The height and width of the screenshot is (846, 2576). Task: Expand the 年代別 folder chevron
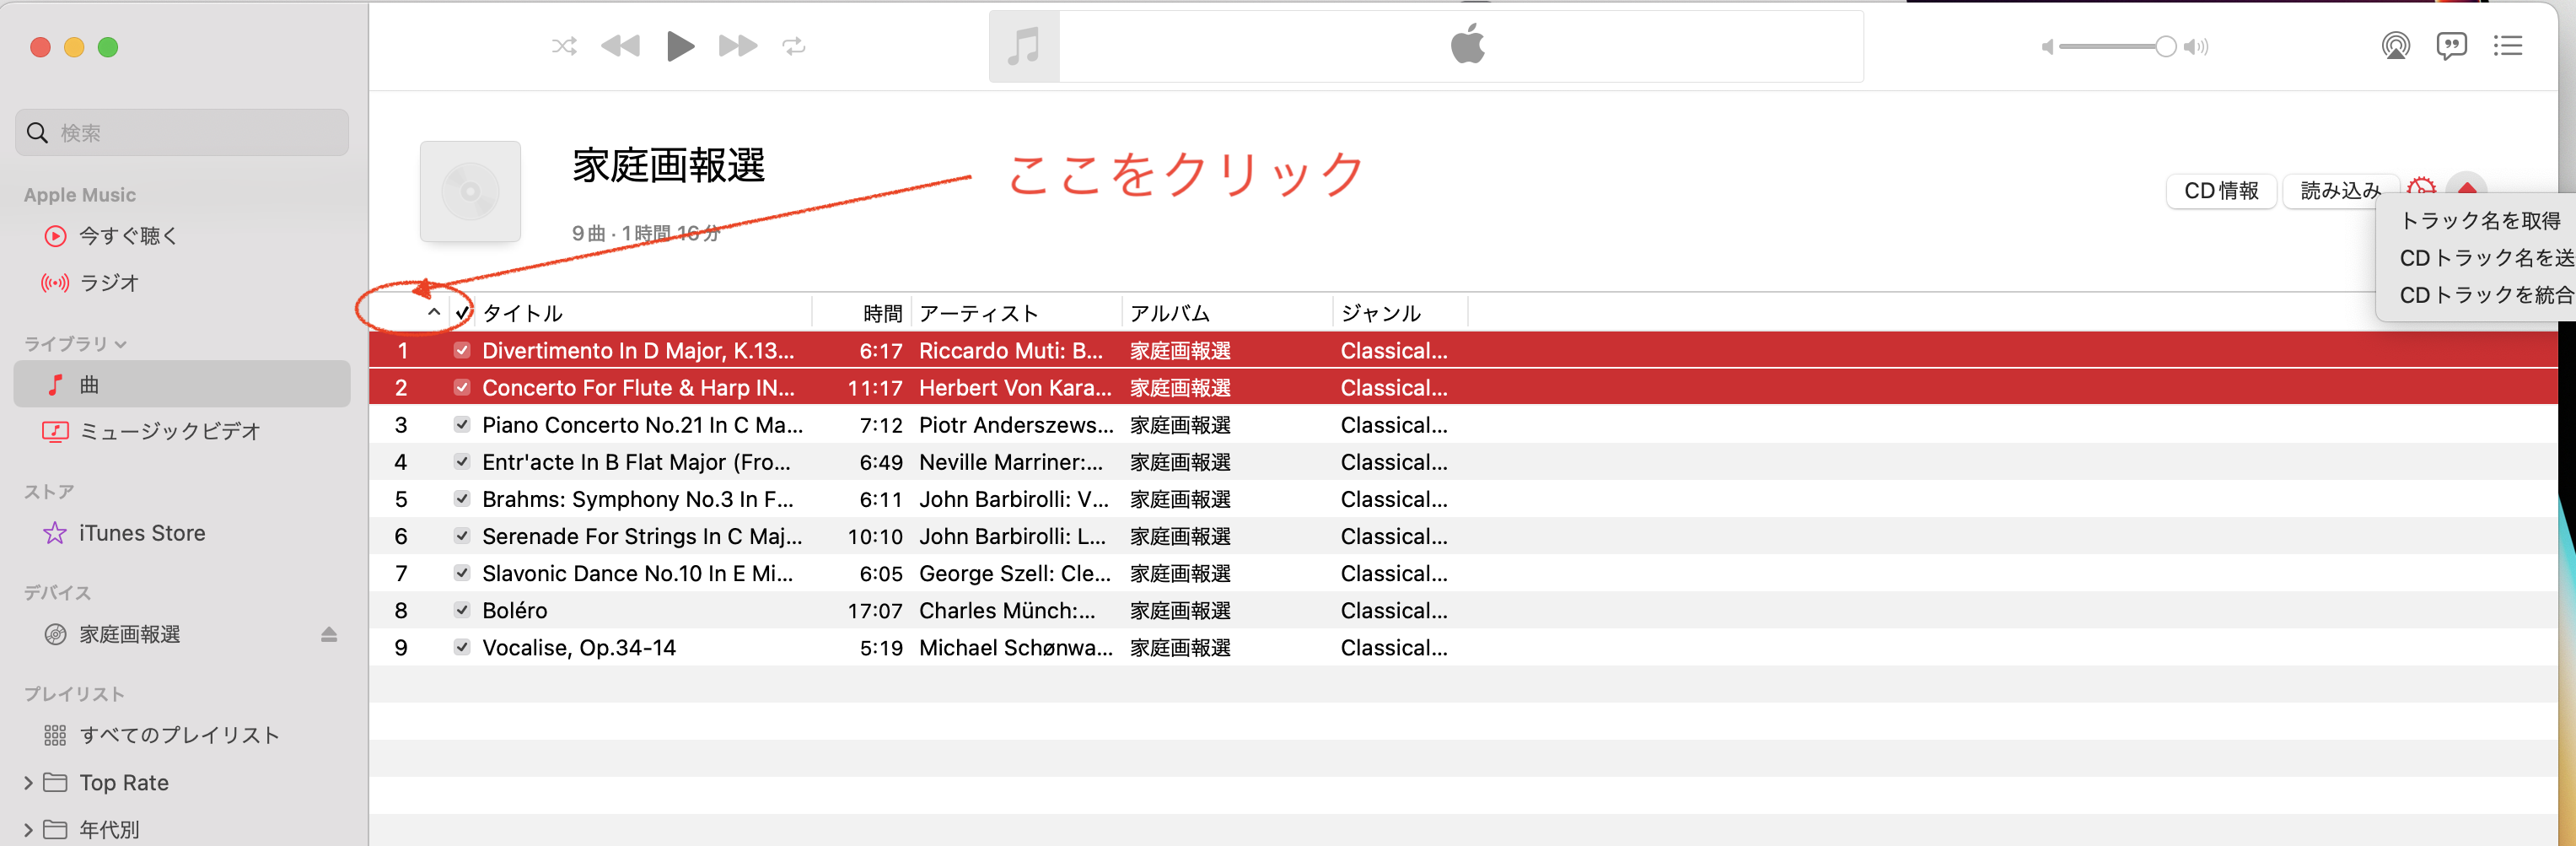[x=28, y=830]
